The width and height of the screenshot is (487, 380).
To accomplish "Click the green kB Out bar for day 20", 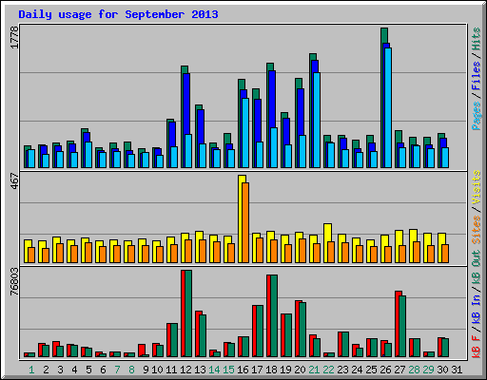I will click(302, 330).
